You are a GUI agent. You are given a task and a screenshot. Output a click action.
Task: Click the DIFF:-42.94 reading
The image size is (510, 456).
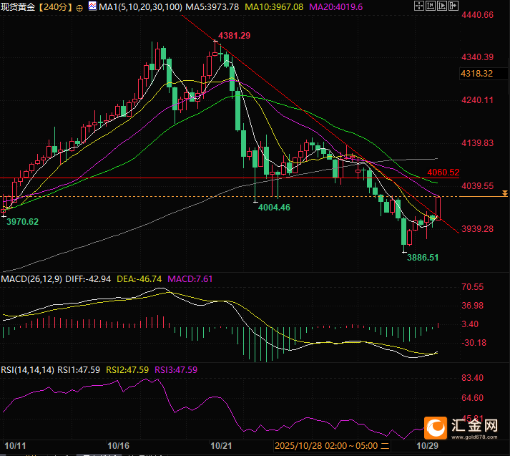click(88, 279)
